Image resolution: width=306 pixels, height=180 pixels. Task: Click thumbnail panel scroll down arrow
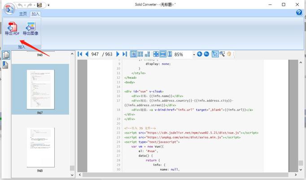(x=72, y=175)
